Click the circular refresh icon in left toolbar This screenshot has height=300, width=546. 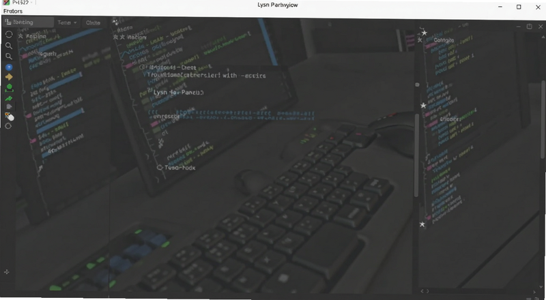9,35
